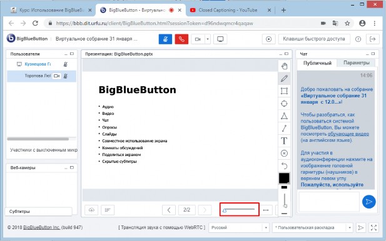
Task: Reload the browser page
Action: (35, 23)
